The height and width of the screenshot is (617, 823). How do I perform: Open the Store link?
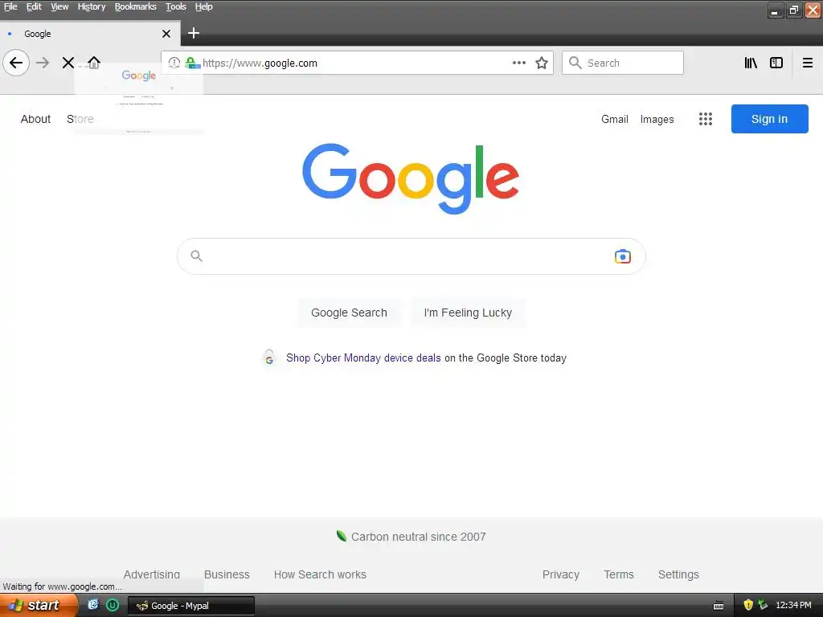(x=80, y=119)
